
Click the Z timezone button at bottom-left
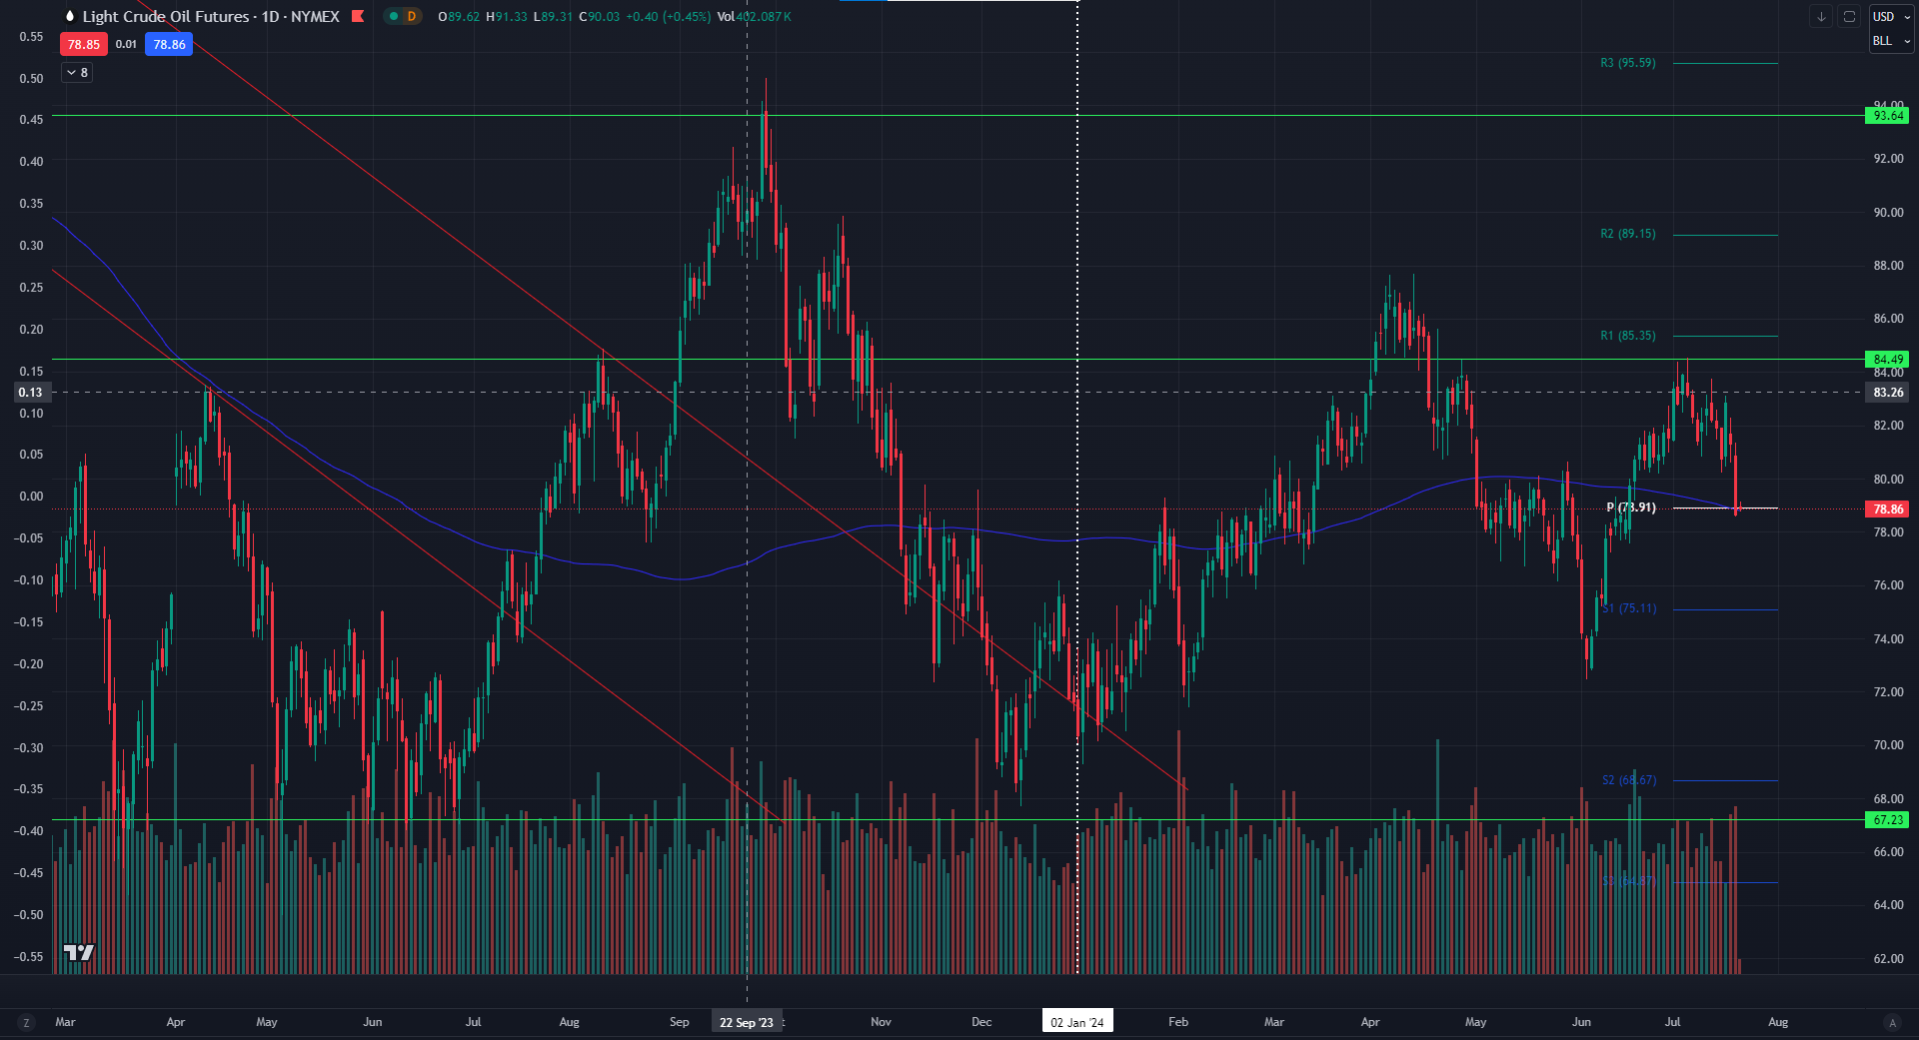tap(26, 1022)
